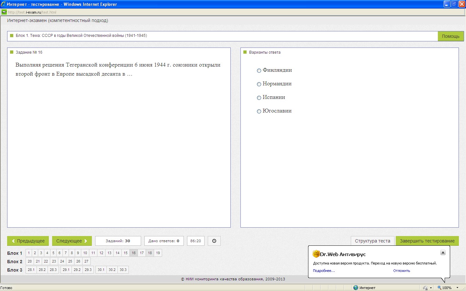The width and height of the screenshot is (466, 291).
Task: Jump to question 27 in Блок 2
Action: click(x=86, y=261)
